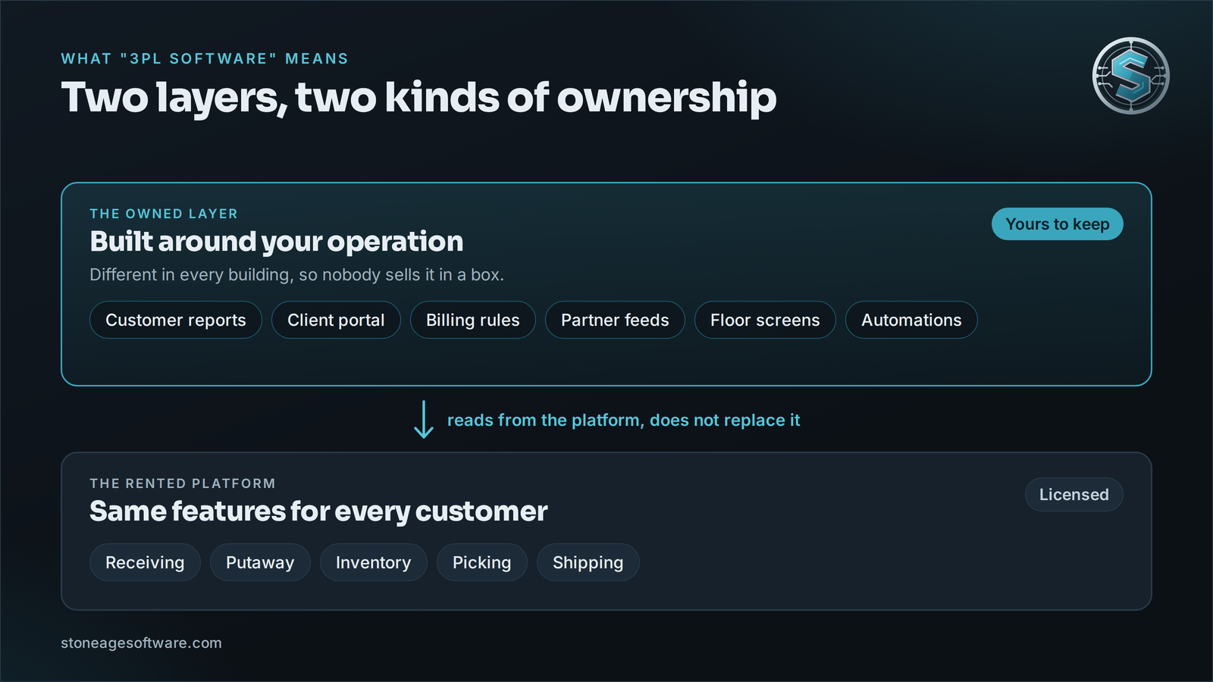The height and width of the screenshot is (682, 1213).
Task: Click the Yours to keep badge
Action: point(1058,224)
